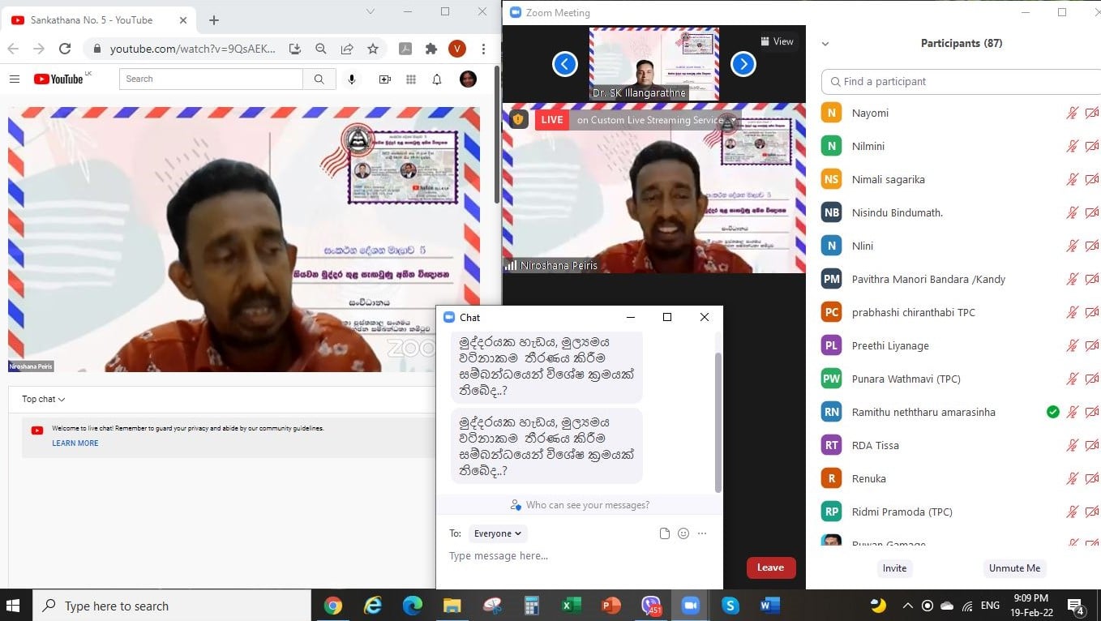Click the Windows Start button
The width and height of the screenshot is (1101, 621).
tap(13, 606)
